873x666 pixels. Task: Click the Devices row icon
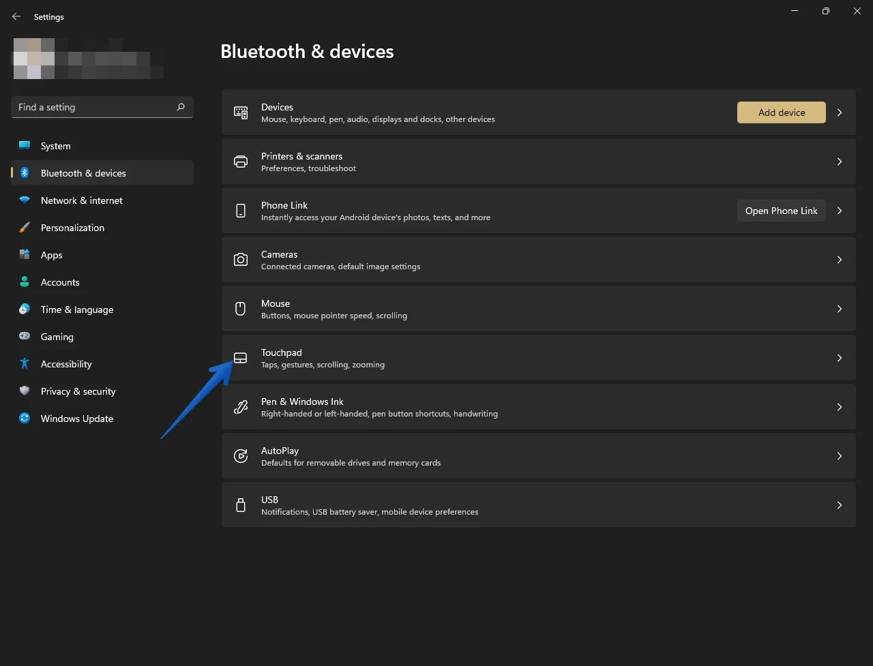240,112
